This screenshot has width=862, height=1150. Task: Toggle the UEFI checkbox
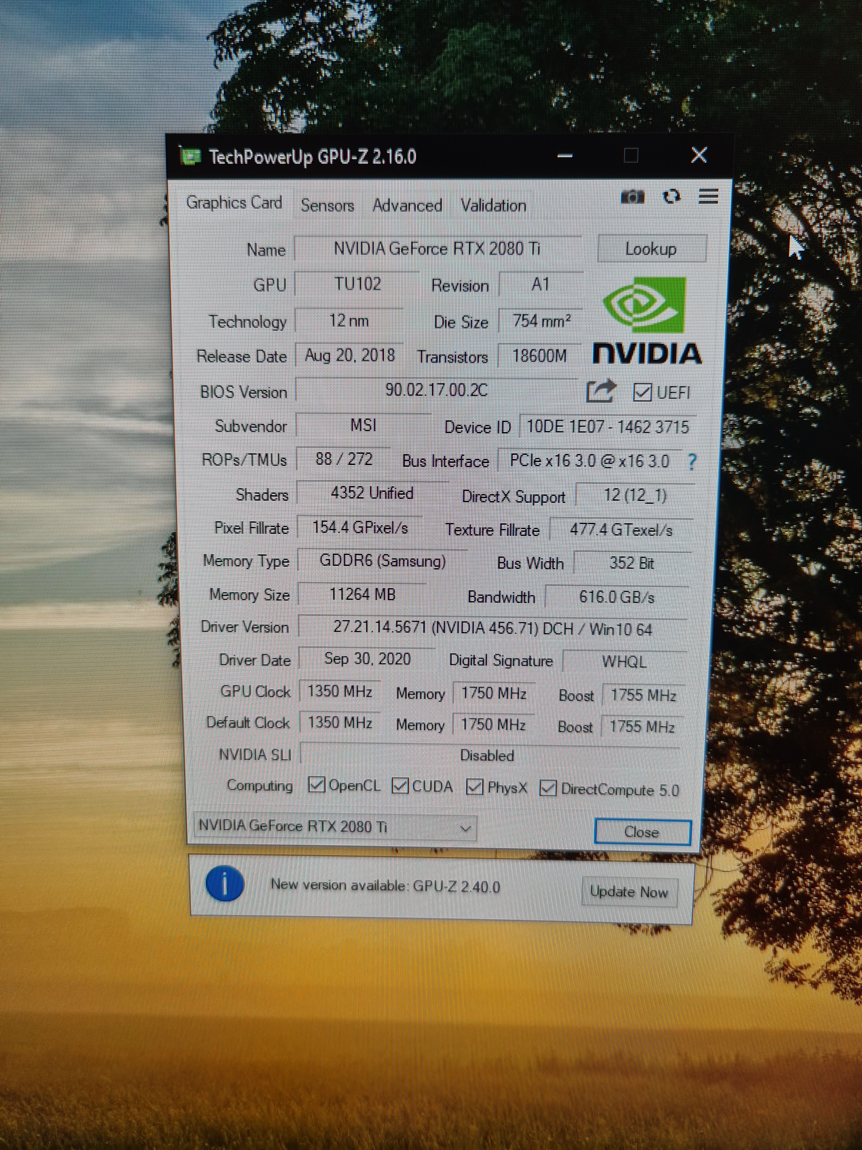pos(642,392)
